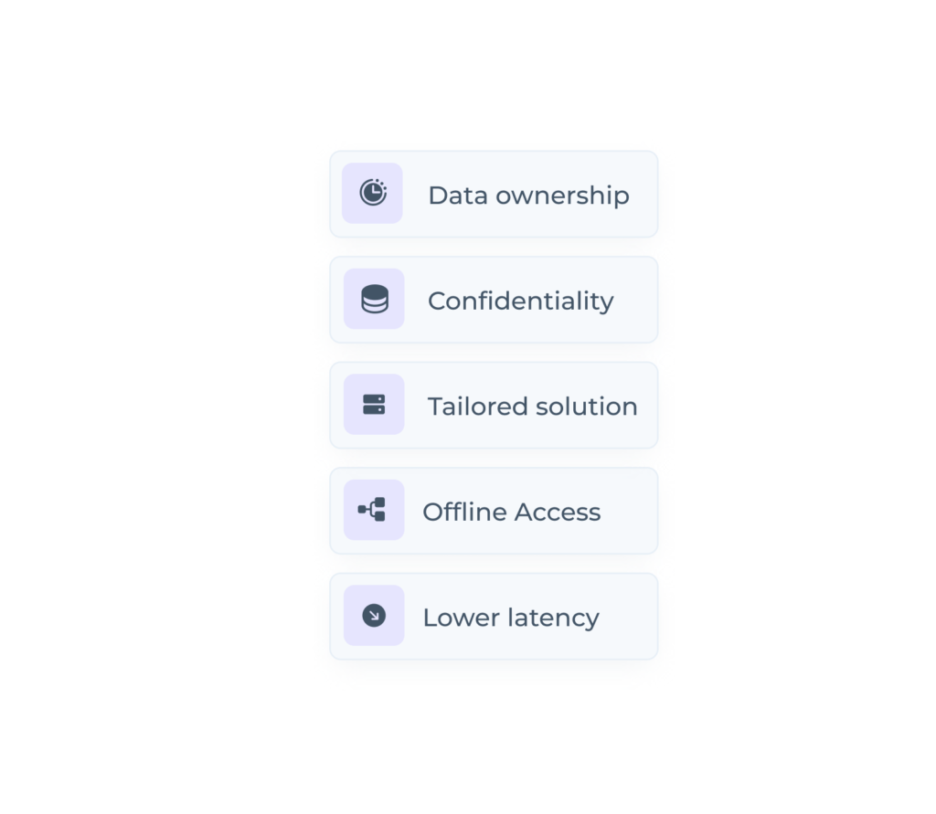Select the icon tile inside the Confidentiality card
936x814 pixels.
[374, 299]
